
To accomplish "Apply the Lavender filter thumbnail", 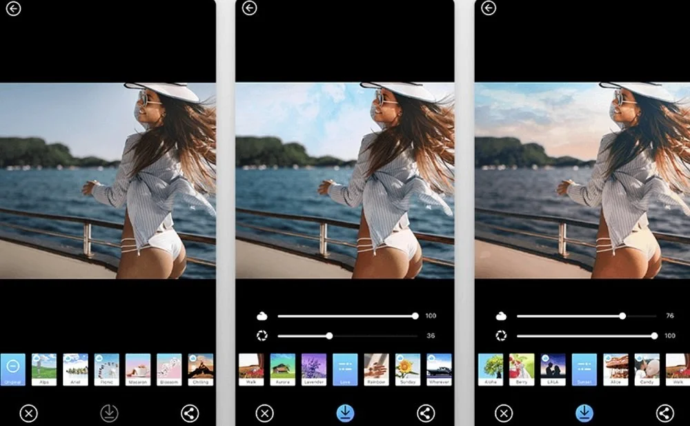I will pos(314,369).
